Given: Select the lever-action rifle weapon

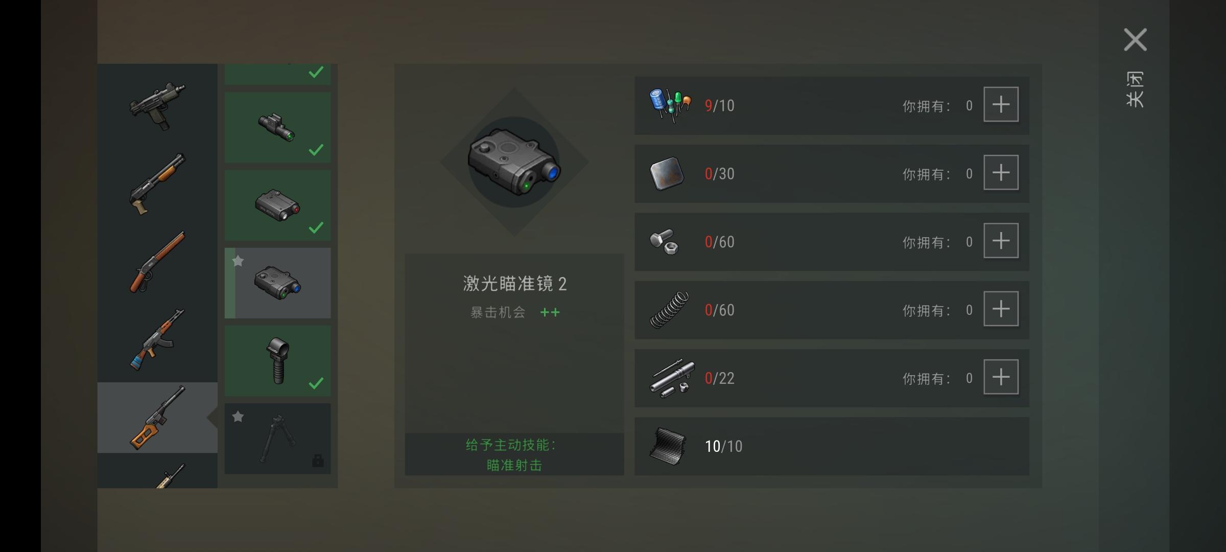Looking at the screenshot, I should point(157,262).
